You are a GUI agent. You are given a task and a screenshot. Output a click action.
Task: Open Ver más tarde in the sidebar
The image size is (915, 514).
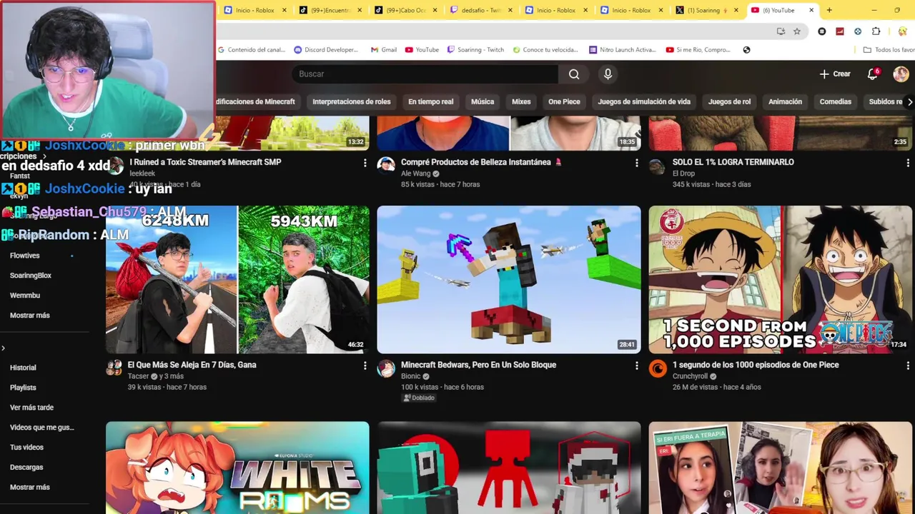coord(31,408)
